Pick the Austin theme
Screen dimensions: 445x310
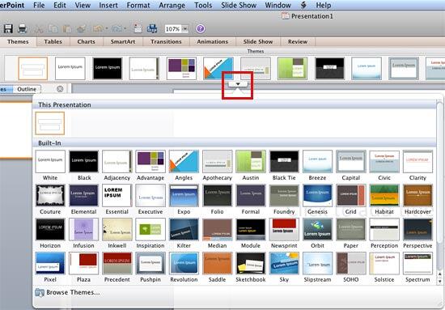click(x=251, y=162)
